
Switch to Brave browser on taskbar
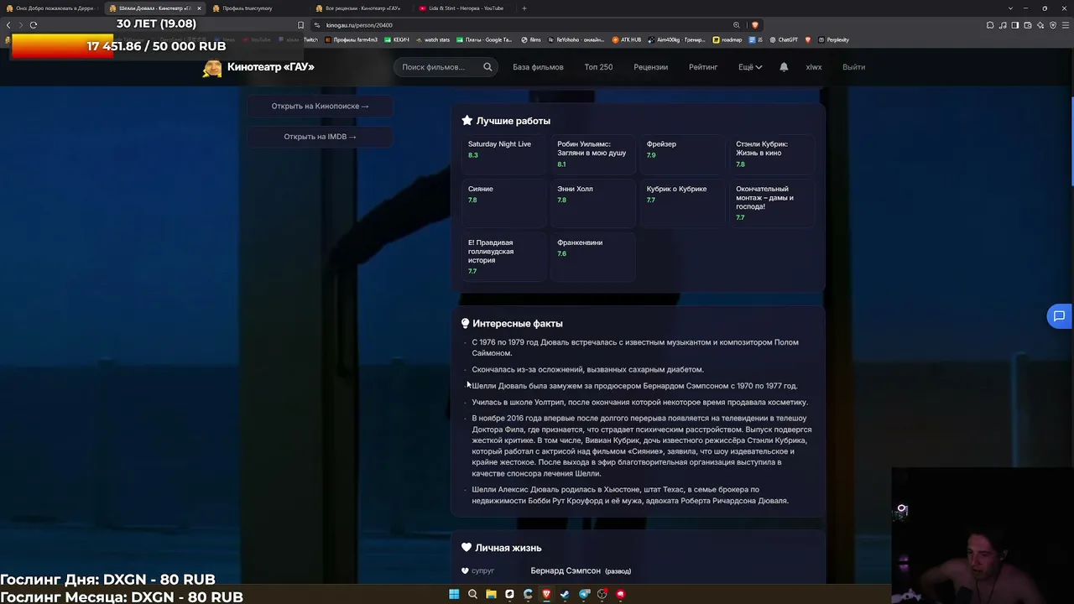[x=546, y=594]
